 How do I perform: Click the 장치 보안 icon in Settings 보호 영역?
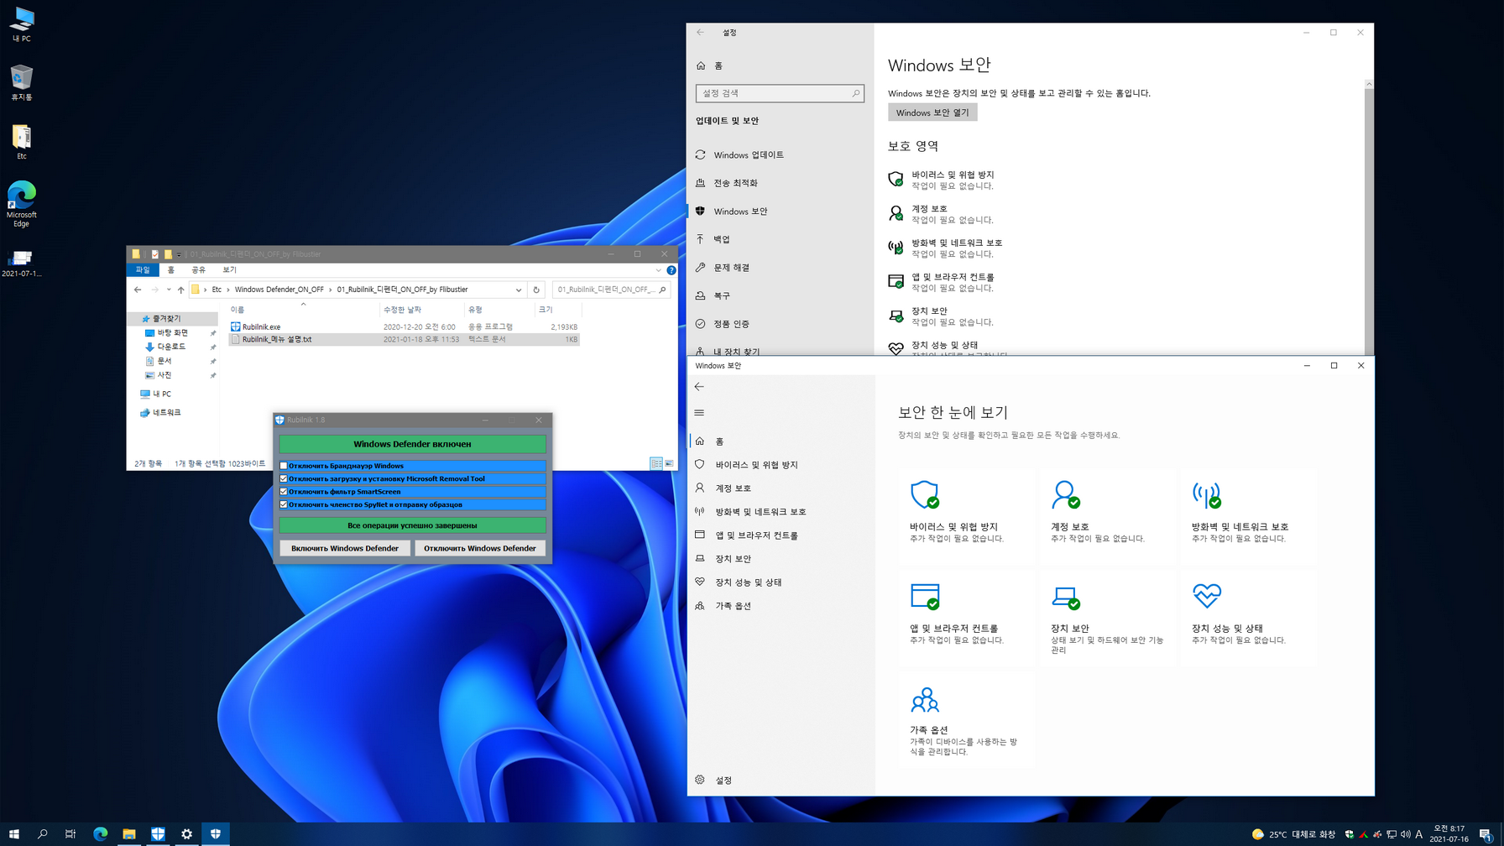tap(896, 316)
